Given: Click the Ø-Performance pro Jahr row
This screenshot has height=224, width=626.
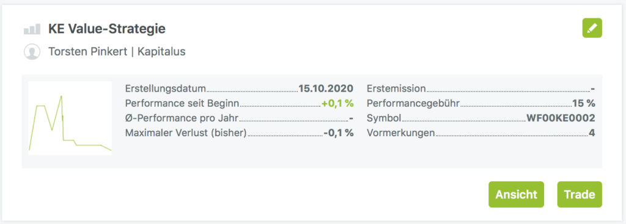Looking at the screenshot, I should coord(240,118).
